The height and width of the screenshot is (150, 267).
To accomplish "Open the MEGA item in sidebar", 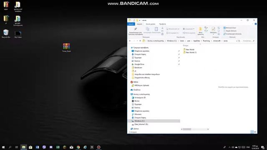I will pyautogui.click(x=134, y=82).
